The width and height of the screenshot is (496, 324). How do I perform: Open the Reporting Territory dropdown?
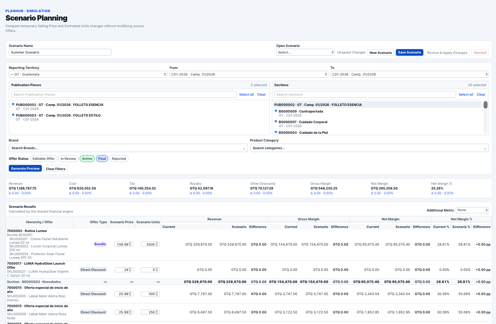point(88,74)
